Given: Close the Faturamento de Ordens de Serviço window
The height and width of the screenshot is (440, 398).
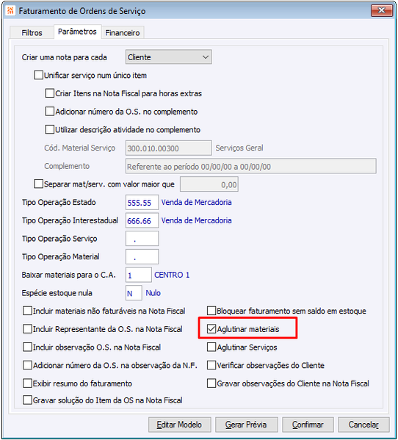Looking at the screenshot, I should tap(381, 10).
